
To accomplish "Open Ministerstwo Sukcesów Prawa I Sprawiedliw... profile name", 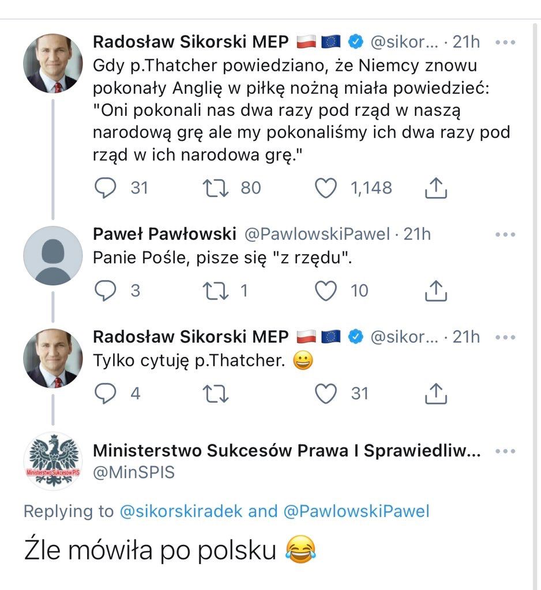I will [x=286, y=451].
